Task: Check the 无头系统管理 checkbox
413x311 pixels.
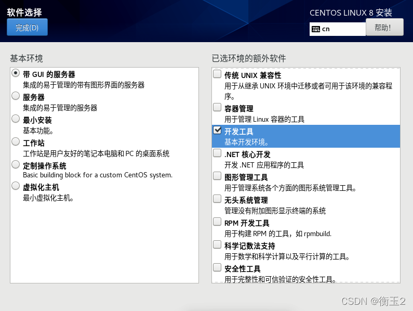Action: [x=217, y=199]
